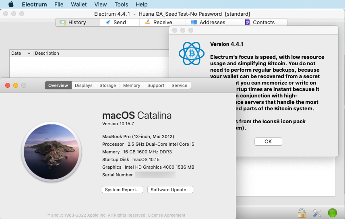345x219 pixels.
Task: Open the Wallet menu
Action: [x=79, y=4]
